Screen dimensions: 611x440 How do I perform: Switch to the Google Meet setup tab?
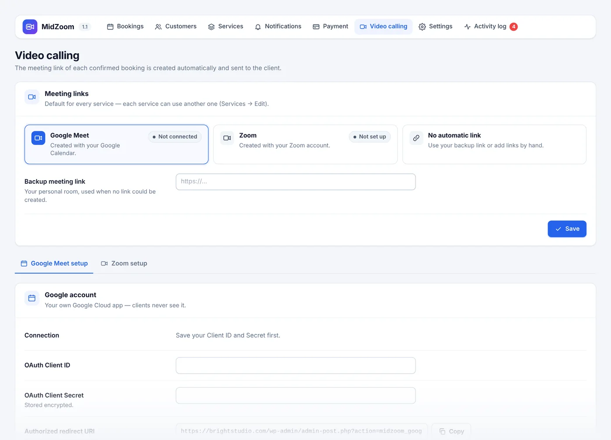(x=54, y=263)
